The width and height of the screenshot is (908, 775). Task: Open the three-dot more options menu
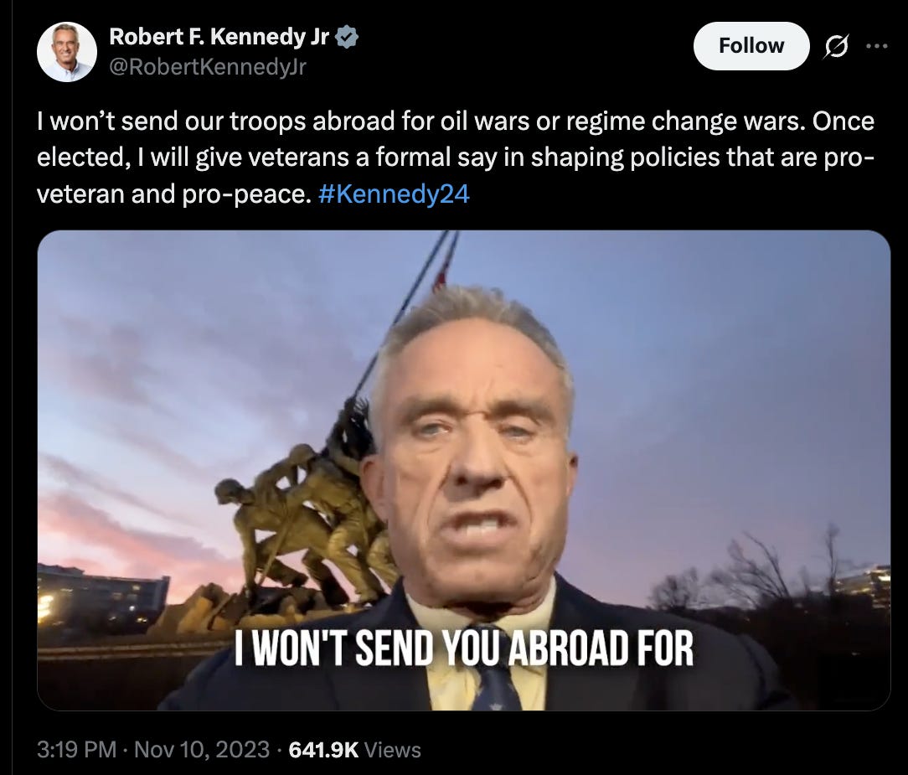pyautogui.click(x=876, y=46)
